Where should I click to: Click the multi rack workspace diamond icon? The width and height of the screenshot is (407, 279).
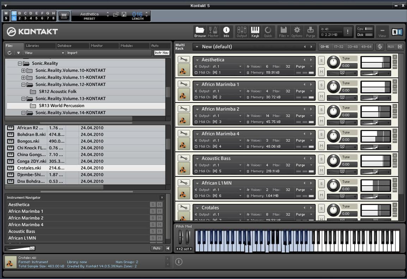point(380,46)
